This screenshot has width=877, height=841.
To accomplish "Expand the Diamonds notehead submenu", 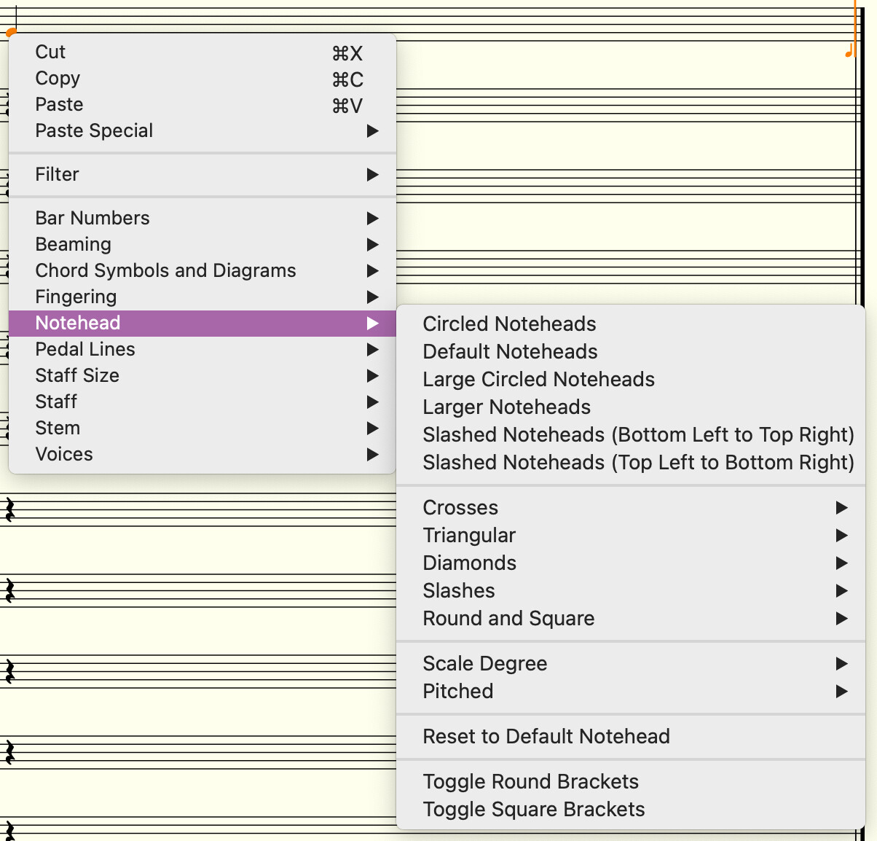I will coord(469,563).
